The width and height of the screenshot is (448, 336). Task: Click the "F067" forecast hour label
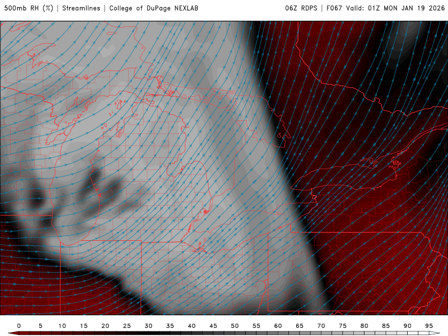[x=334, y=8]
